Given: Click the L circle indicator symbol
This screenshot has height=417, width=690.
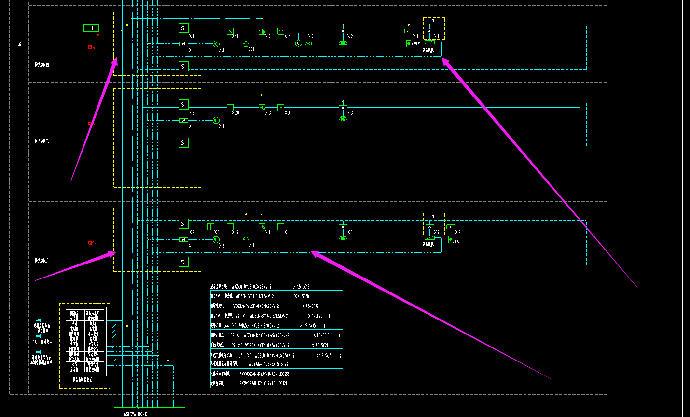Looking at the screenshot, I should point(298,43).
